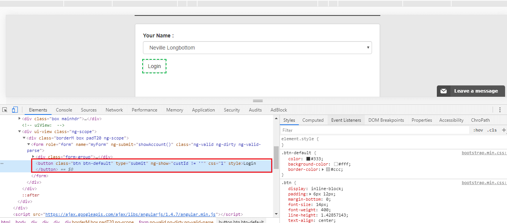Open DevTools customize menu (three dots)
This screenshot has width=507, height=223.
(500, 110)
